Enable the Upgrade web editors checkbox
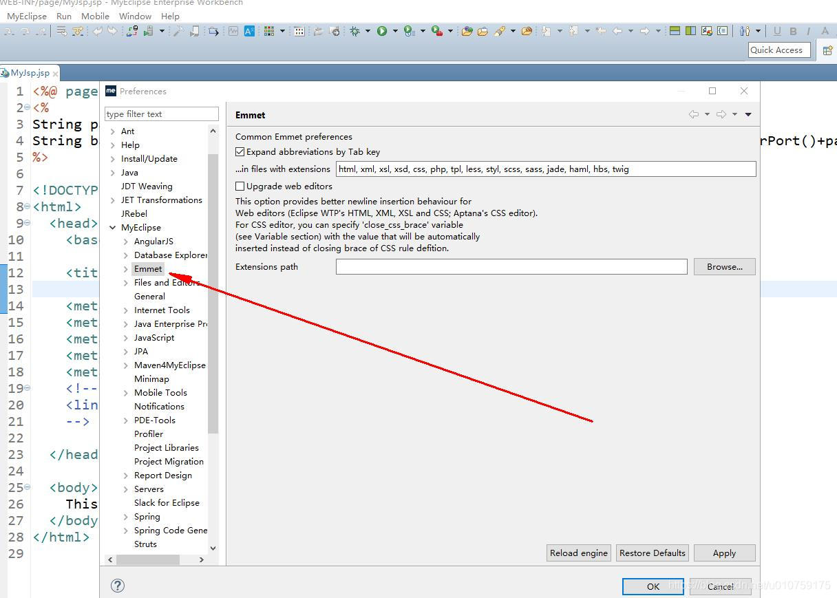 click(240, 186)
